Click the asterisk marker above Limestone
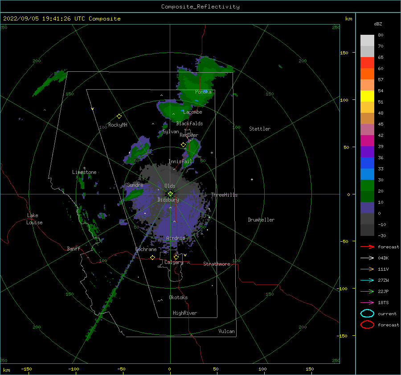 click(x=84, y=169)
